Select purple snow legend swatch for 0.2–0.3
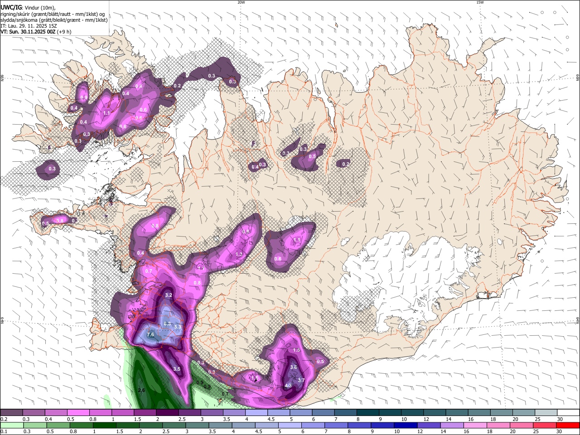Image resolution: width=580 pixels, height=435 pixels. (11, 413)
